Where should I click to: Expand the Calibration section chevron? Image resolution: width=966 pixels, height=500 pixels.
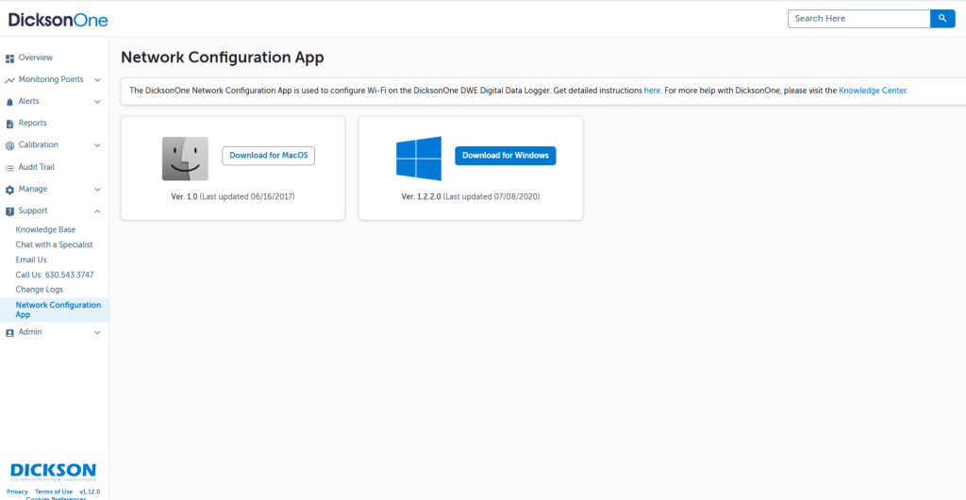tap(97, 145)
